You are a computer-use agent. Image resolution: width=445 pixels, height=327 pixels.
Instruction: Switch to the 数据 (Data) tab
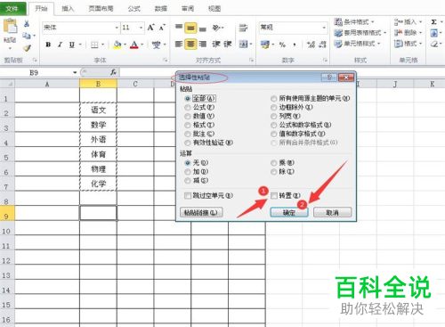(x=160, y=9)
